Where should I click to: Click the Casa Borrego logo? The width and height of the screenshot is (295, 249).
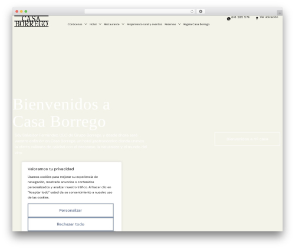[x=31, y=21]
